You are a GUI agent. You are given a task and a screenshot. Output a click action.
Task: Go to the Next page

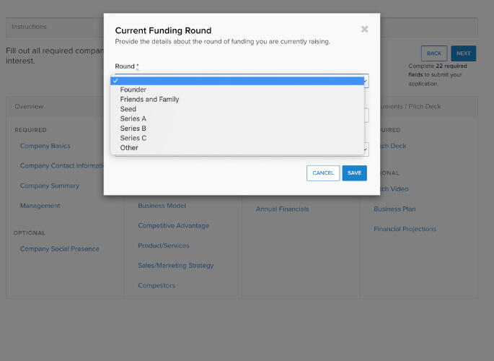[x=463, y=53]
